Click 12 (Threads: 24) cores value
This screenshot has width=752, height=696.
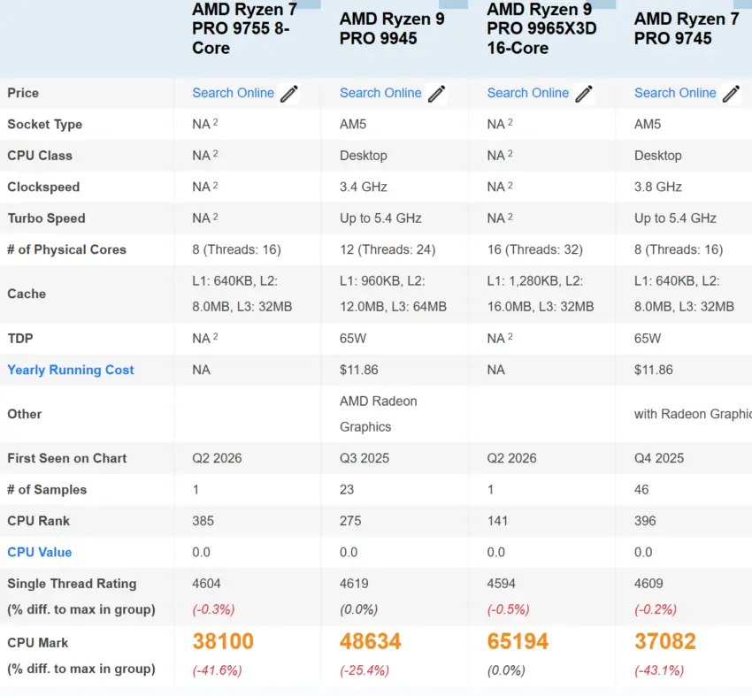(x=388, y=249)
